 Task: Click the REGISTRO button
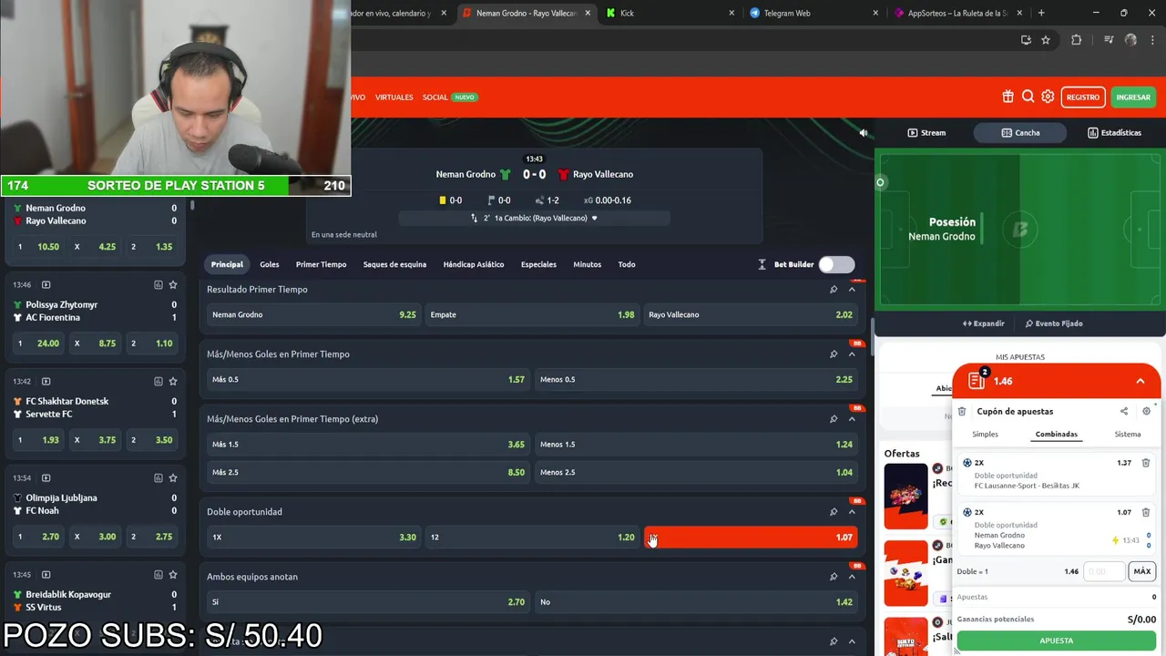pos(1083,97)
